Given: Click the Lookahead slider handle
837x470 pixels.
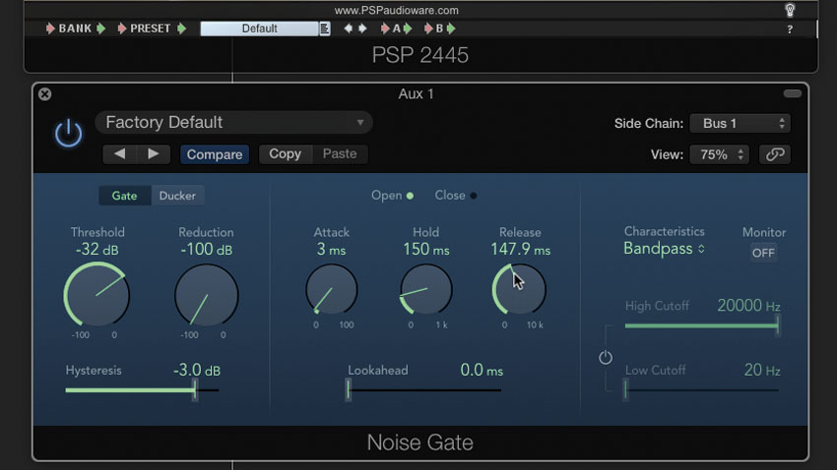Looking at the screenshot, I should pos(348,390).
